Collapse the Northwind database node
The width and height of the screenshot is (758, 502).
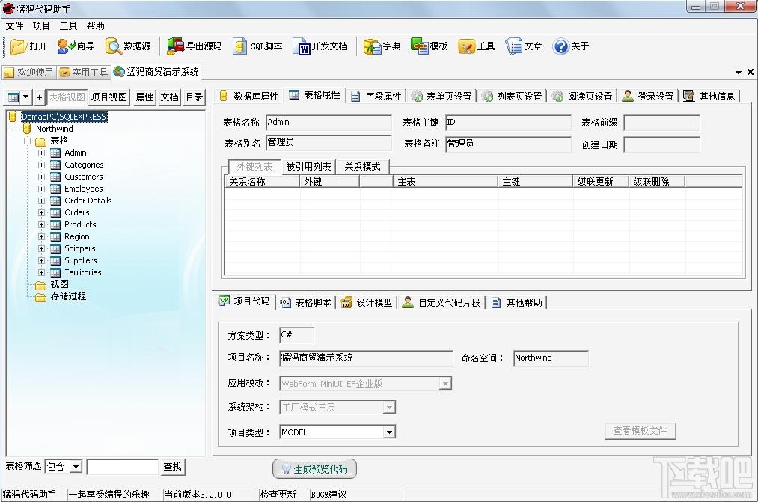(13, 129)
